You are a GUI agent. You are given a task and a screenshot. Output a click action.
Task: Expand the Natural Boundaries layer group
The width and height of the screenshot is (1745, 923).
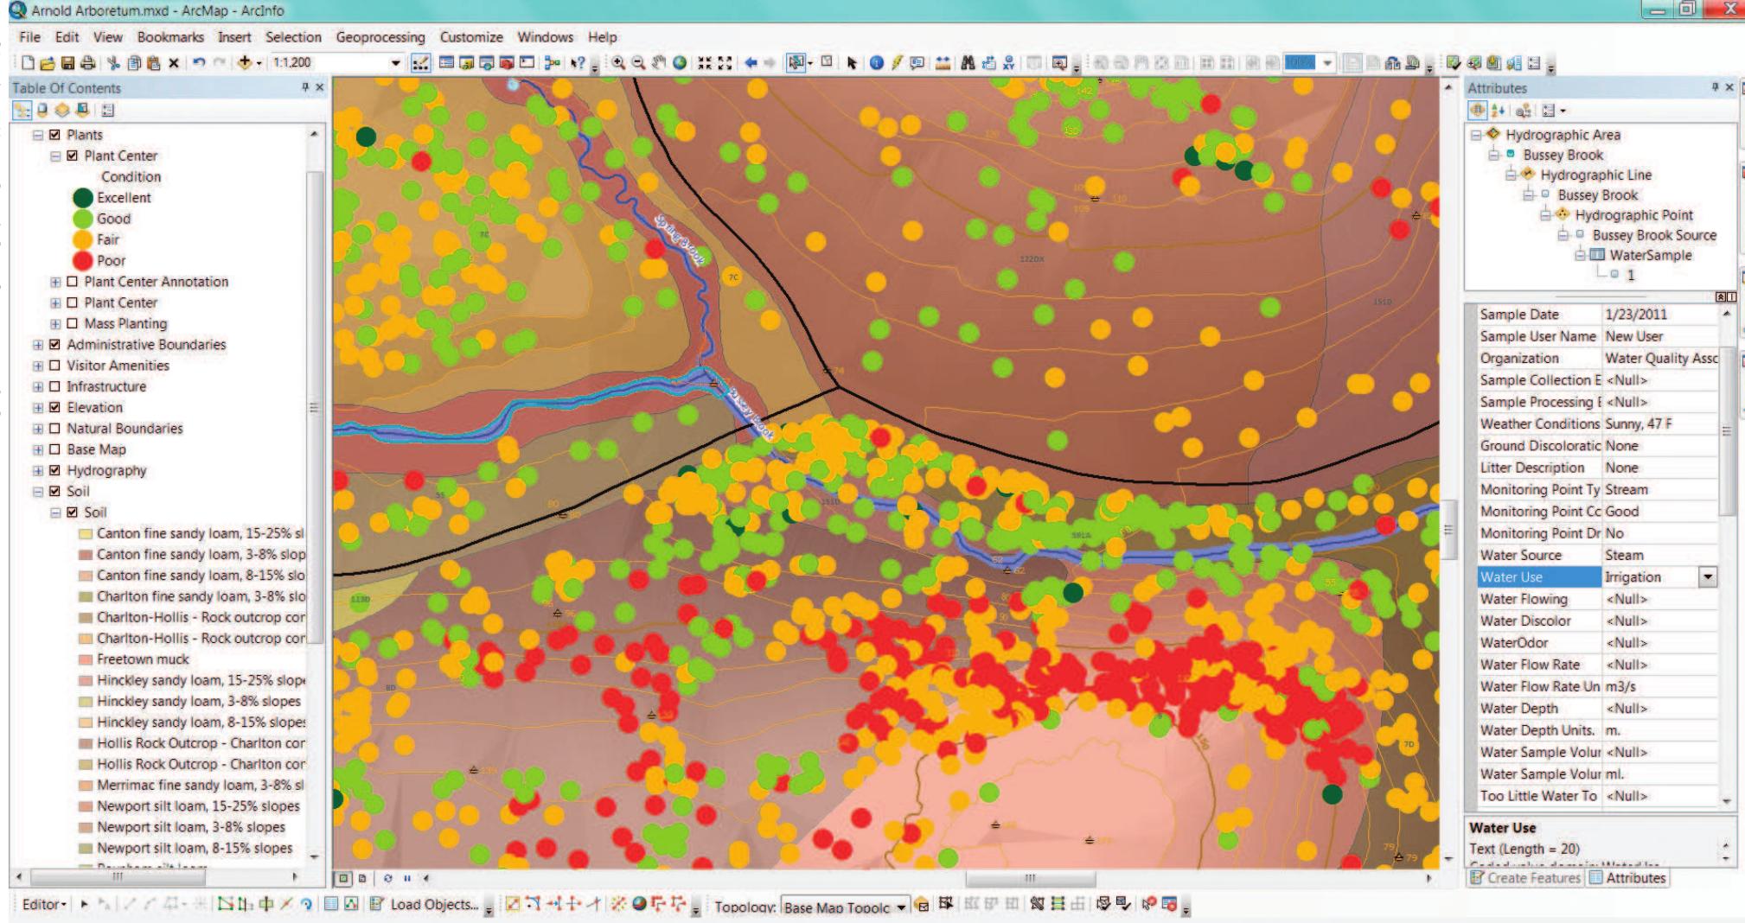coord(38,429)
